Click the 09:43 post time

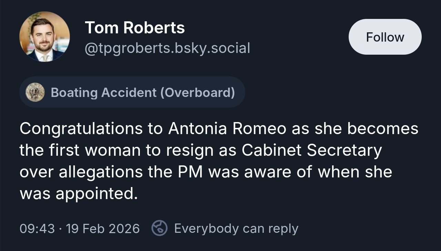[37, 229]
